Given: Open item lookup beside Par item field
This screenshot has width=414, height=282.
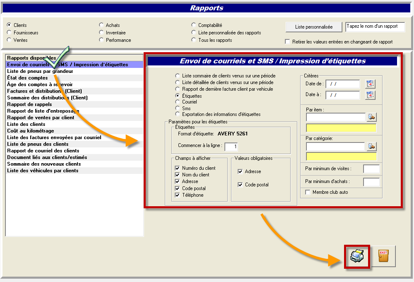Looking at the screenshot, I should 371,117.
